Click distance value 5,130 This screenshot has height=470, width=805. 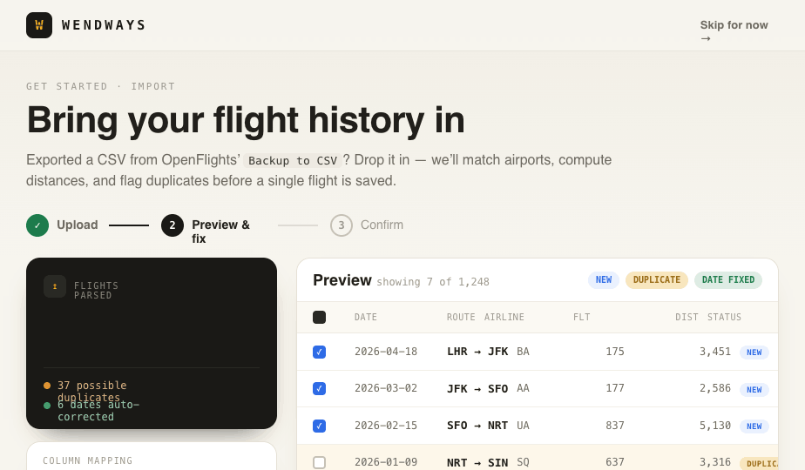[715, 426]
